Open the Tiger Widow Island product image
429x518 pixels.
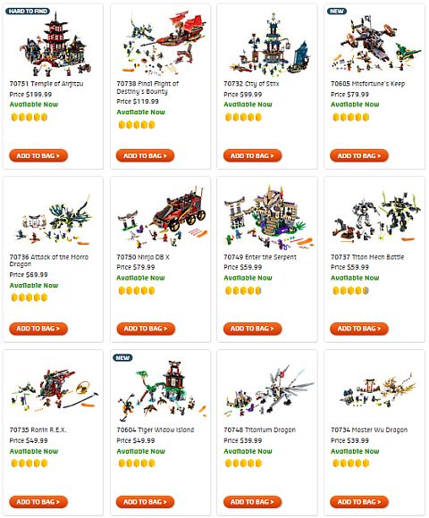click(x=161, y=389)
